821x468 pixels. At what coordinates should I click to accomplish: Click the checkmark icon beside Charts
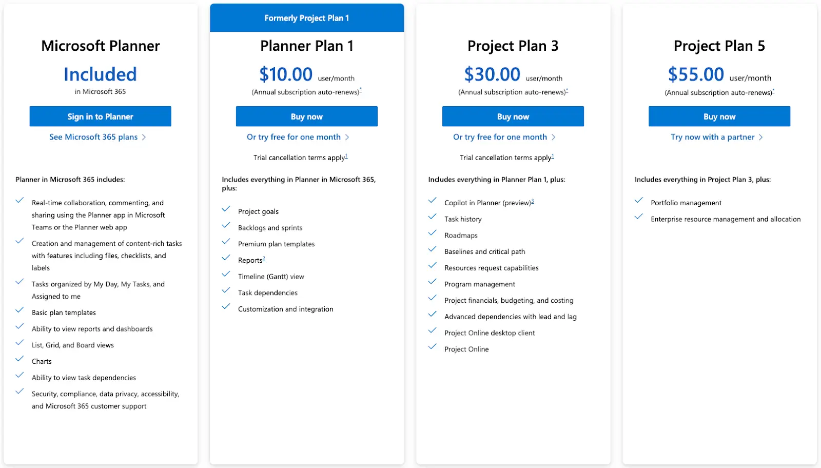(20, 359)
